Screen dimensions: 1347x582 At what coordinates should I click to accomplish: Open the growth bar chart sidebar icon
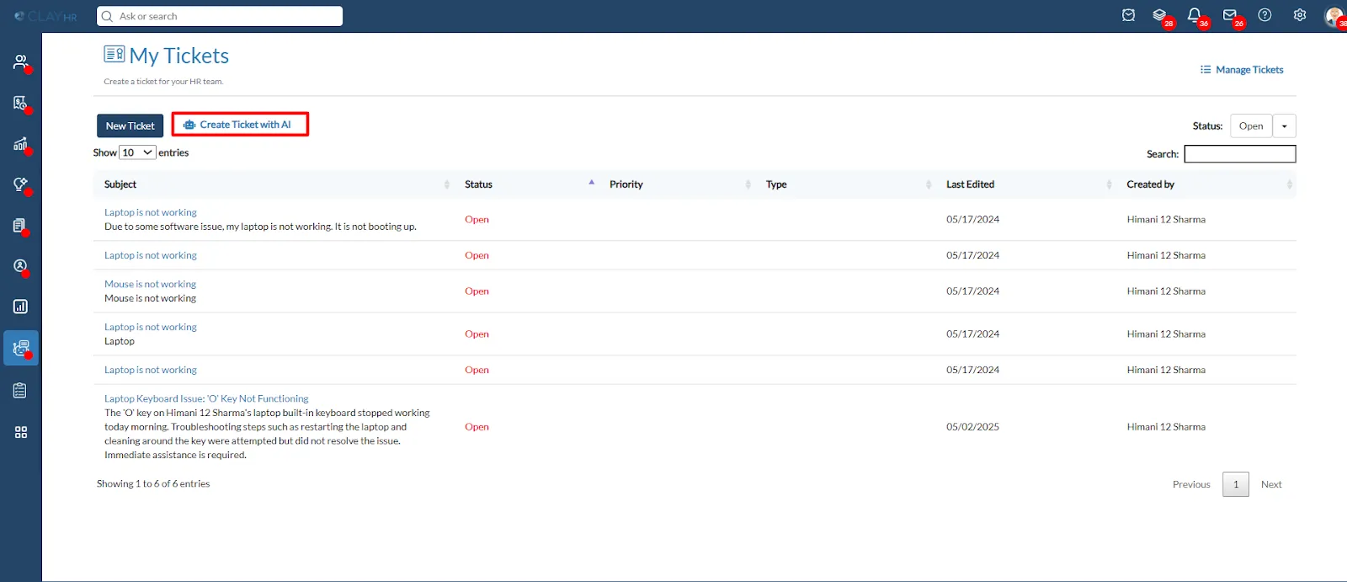point(21,144)
